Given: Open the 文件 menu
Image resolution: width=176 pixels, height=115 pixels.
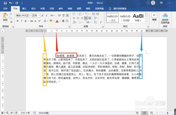Looking at the screenshot, I should pyautogui.click(x=5, y=9).
